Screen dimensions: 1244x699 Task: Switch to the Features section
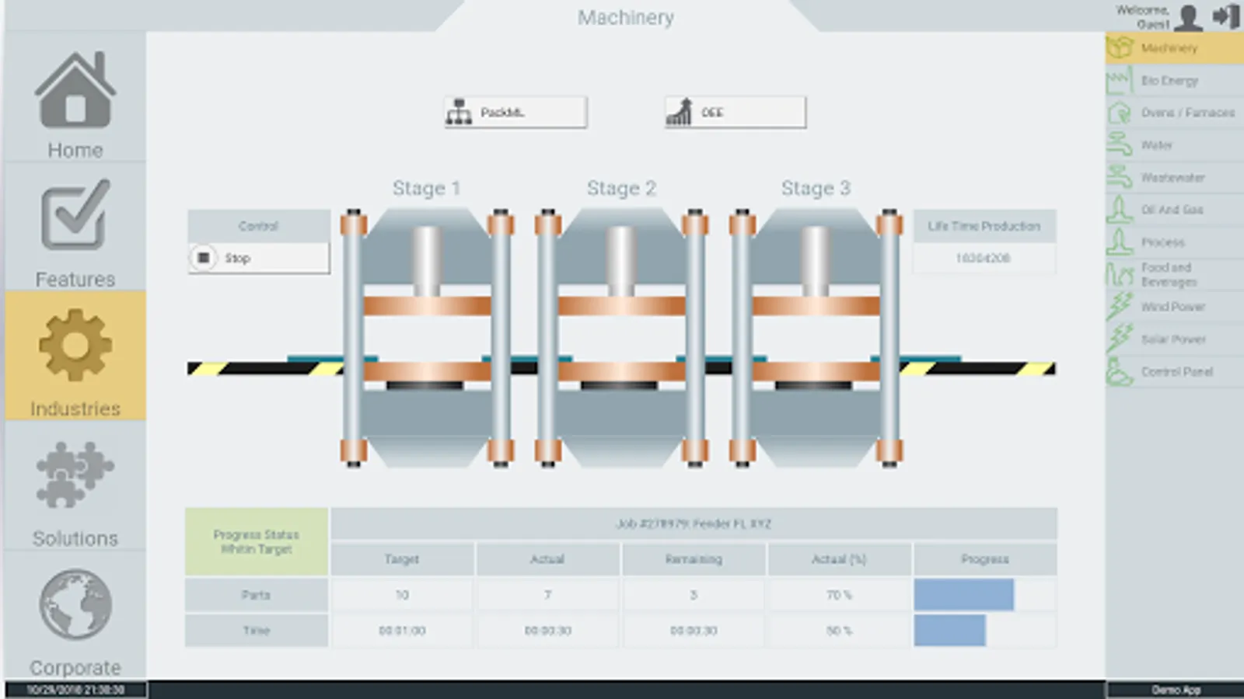coord(75,225)
